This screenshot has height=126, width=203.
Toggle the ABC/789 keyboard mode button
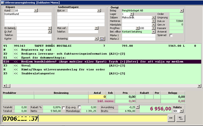(x=181, y=118)
